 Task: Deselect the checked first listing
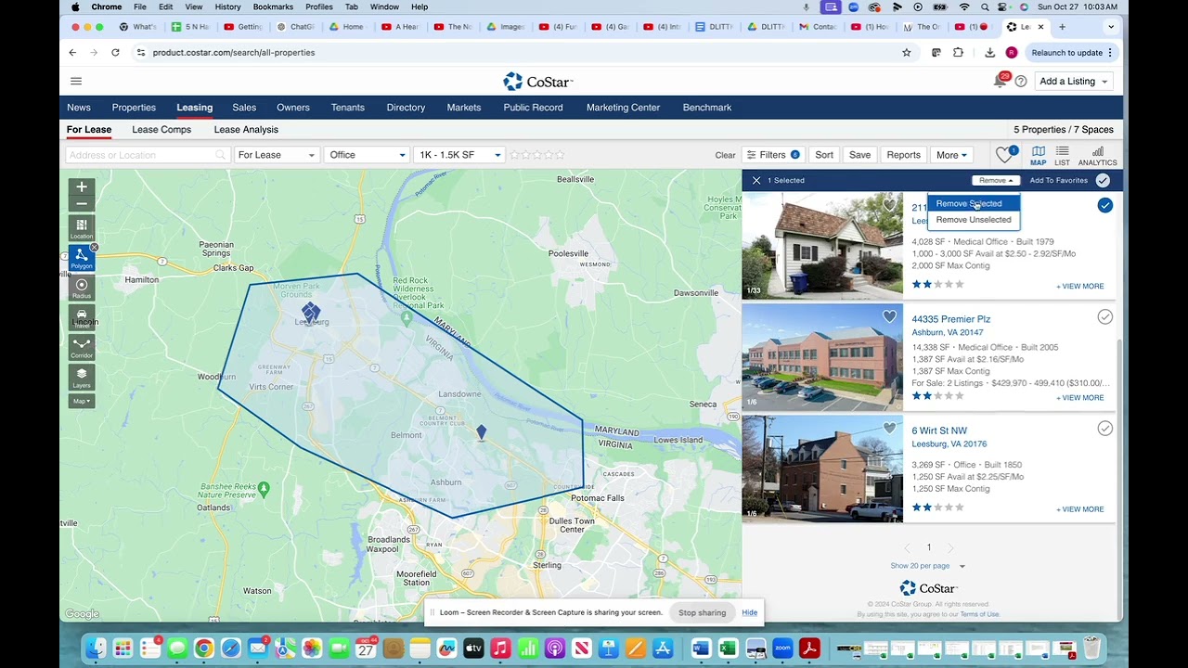(x=1104, y=205)
